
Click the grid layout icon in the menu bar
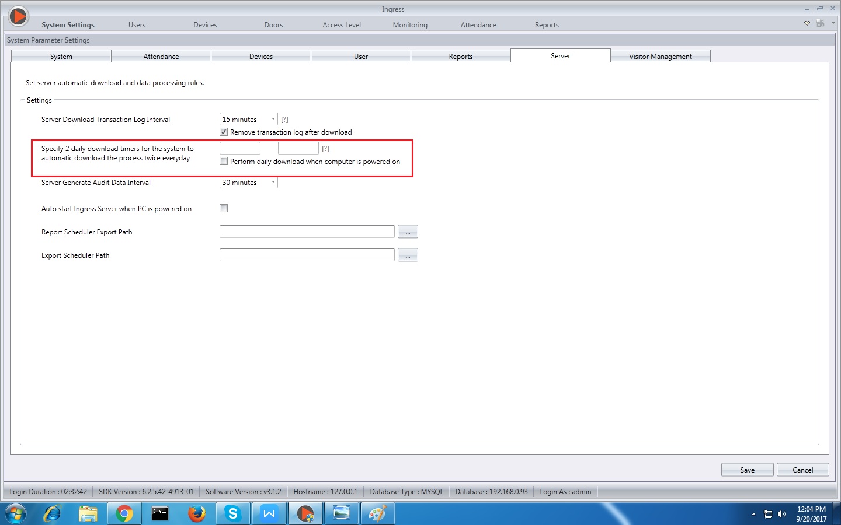click(x=821, y=23)
